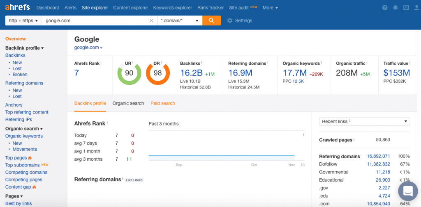This screenshot has width=421, height=207.
Task: Open Top pages in sidebar
Action: pos(16,158)
